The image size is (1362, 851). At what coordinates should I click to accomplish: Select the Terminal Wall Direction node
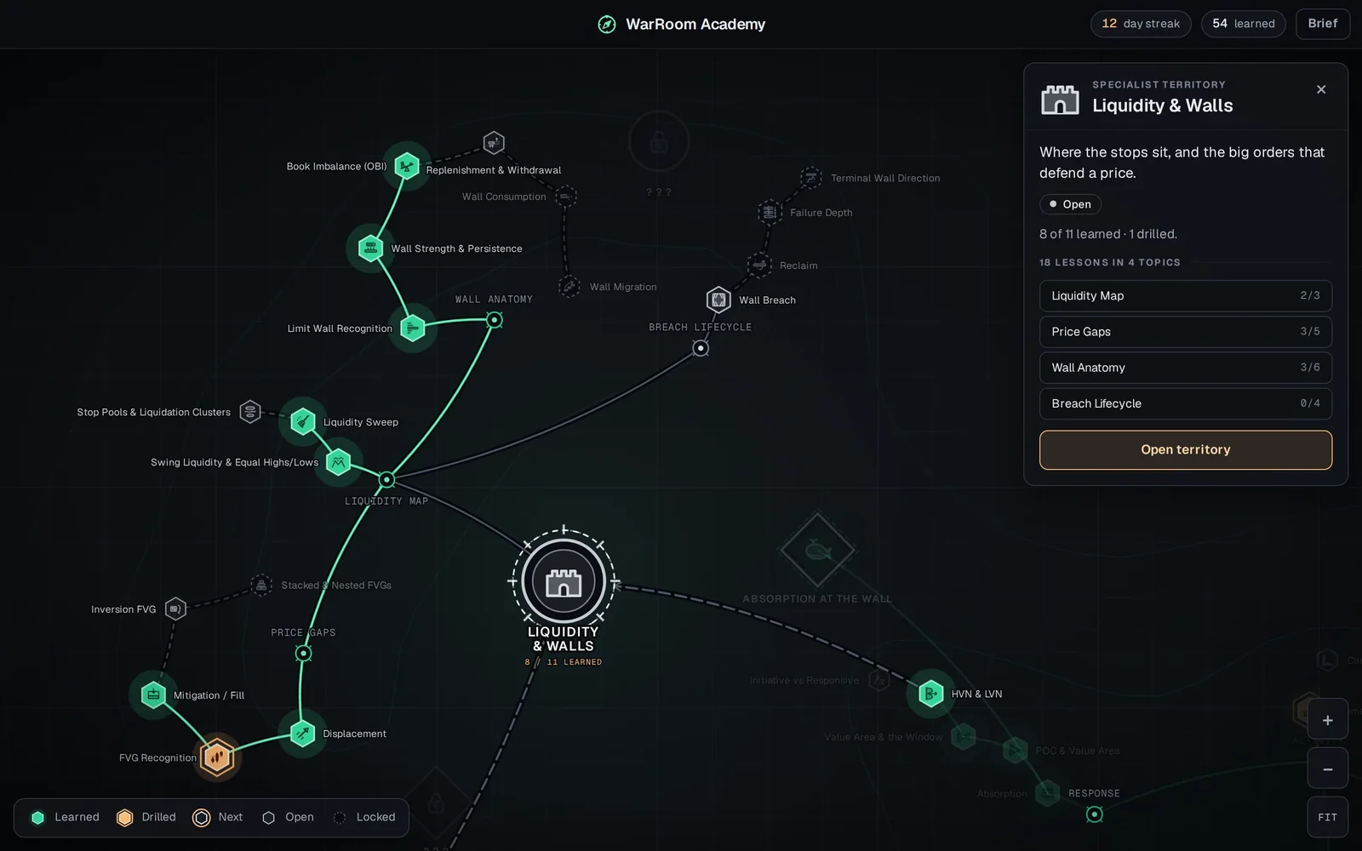[811, 177]
